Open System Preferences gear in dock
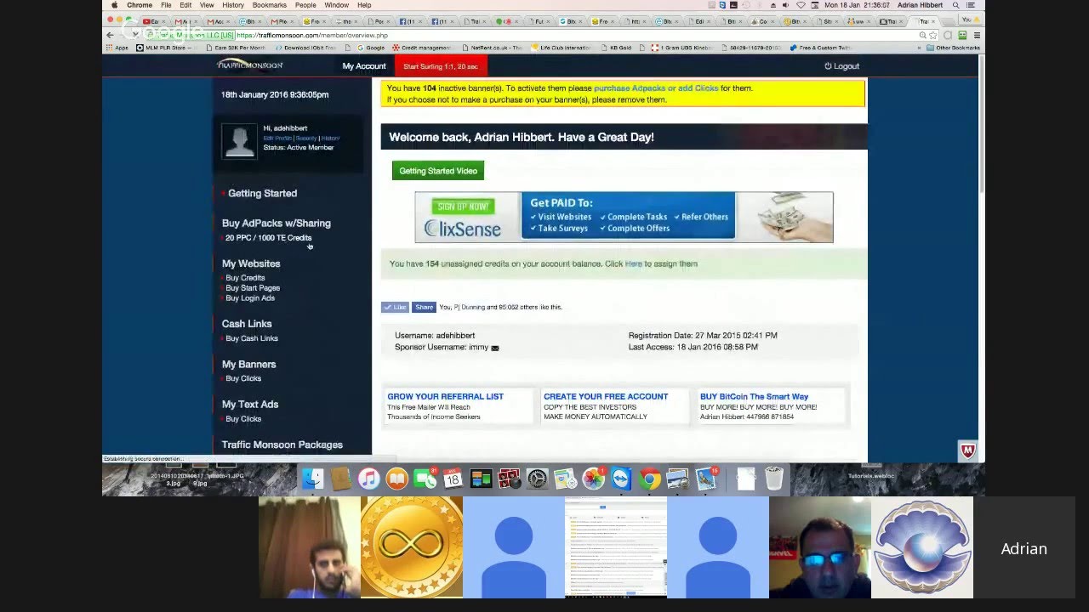This screenshot has height=612, width=1089. click(x=537, y=479)
